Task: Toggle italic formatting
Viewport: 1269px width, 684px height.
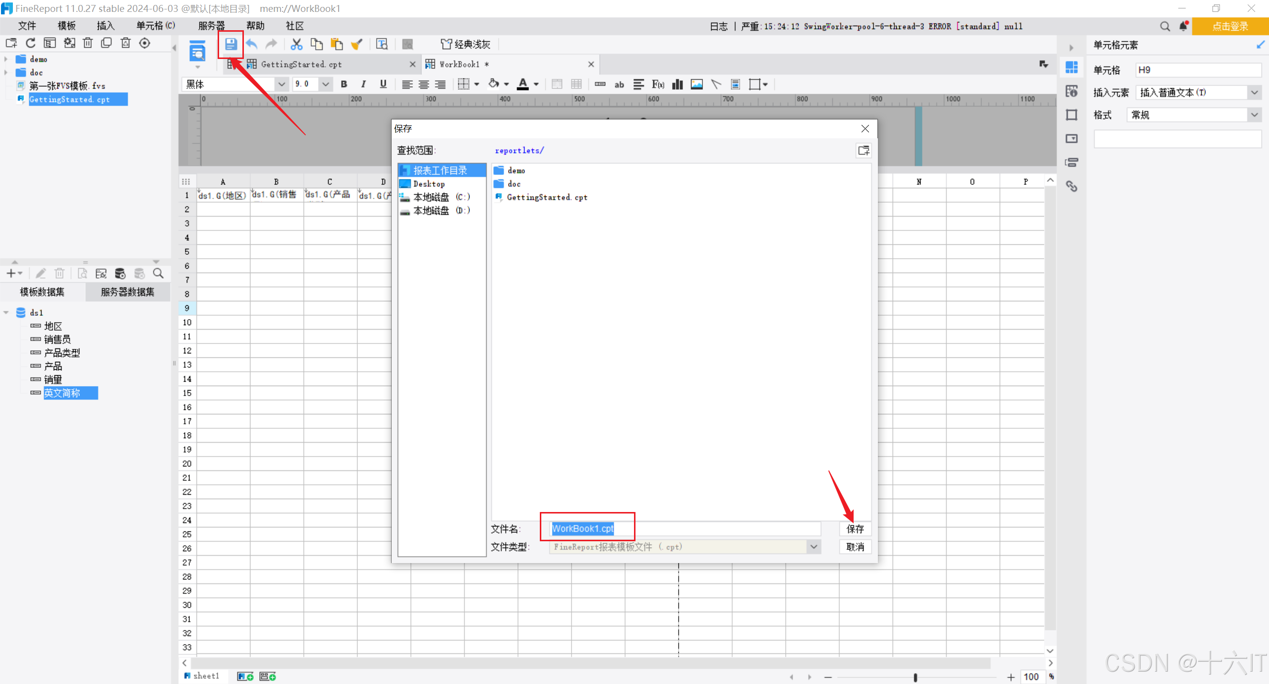Action: (x=363, y=84)
